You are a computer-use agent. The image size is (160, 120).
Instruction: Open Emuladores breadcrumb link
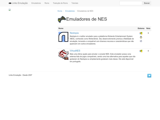click(70, 11)
